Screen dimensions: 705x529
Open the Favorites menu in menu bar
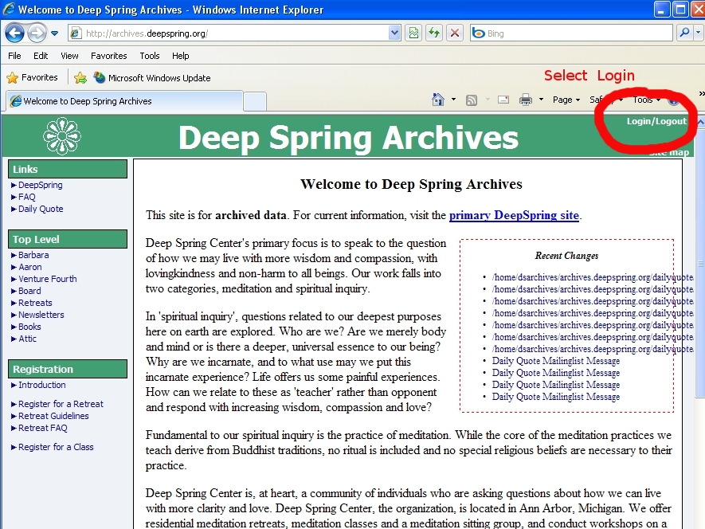click(109, 56)
